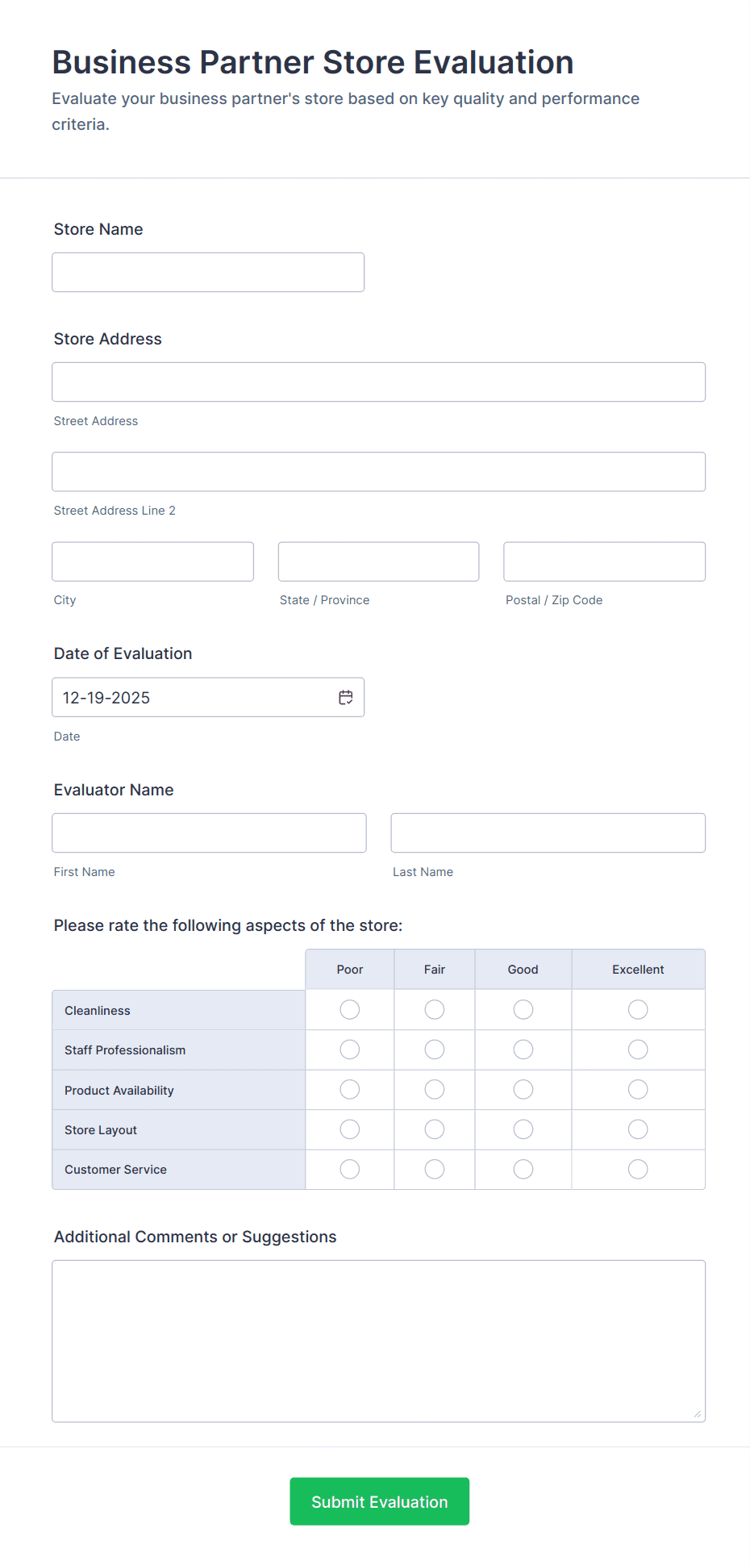Select Poor for Customer Service

349,1169
